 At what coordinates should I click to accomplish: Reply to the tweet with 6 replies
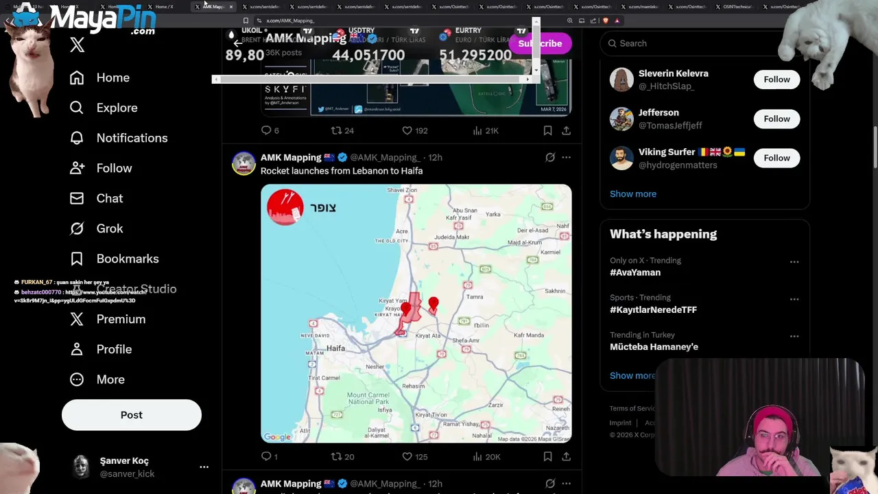(x=270, y=130)
